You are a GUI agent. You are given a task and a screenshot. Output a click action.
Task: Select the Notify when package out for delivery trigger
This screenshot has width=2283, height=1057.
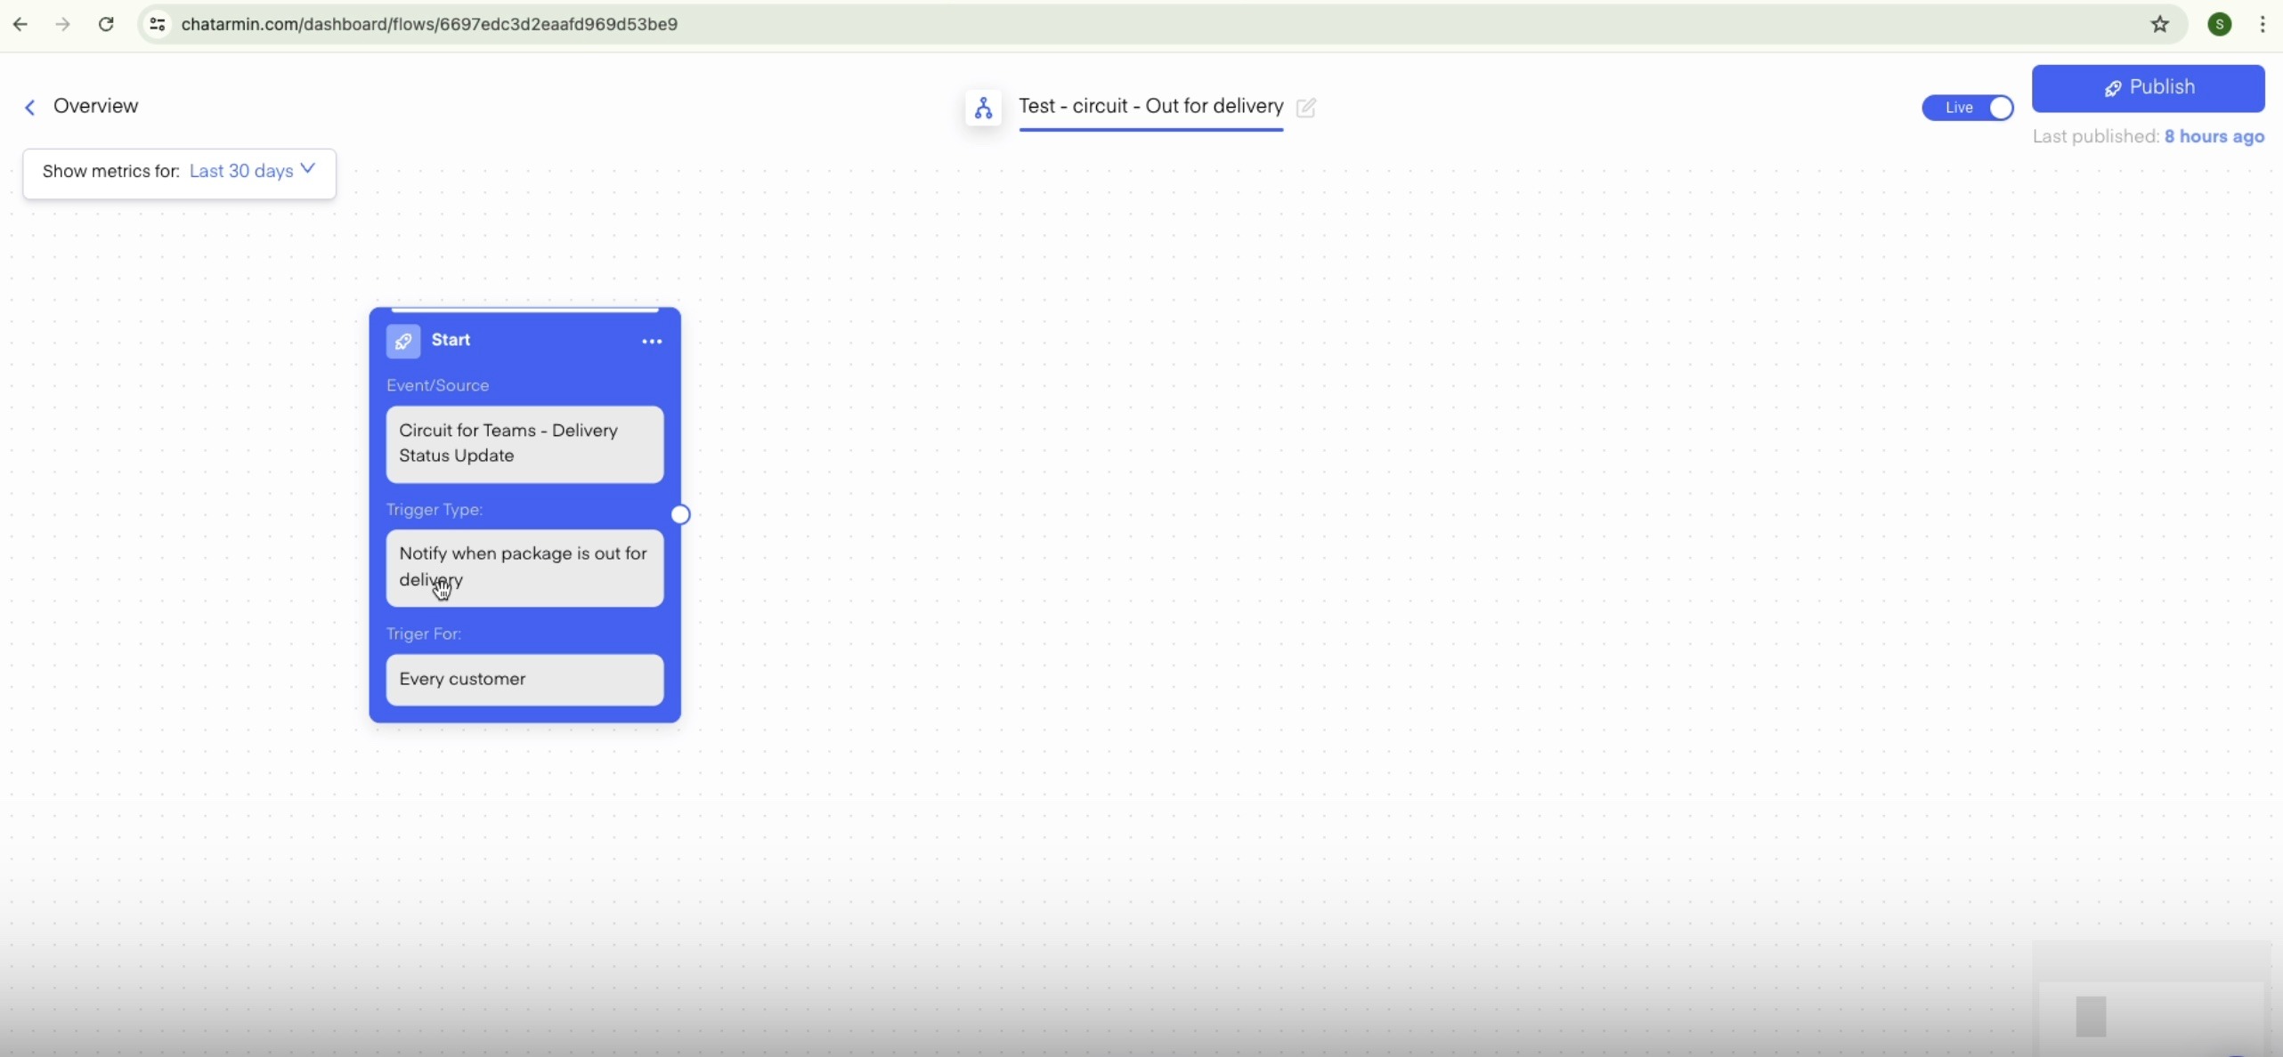tap(524, 568)
